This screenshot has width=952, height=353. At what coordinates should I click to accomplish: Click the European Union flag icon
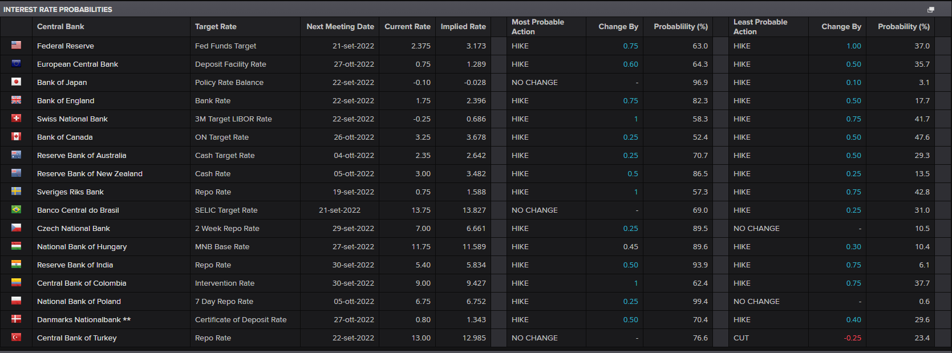(x=16, y=63)
